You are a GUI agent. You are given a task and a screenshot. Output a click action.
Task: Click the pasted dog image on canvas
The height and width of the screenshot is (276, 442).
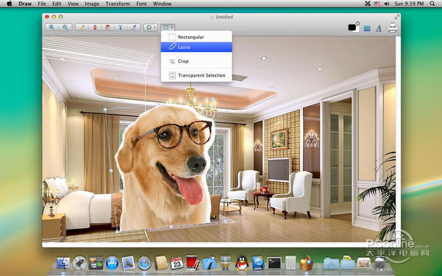point(165,169)
